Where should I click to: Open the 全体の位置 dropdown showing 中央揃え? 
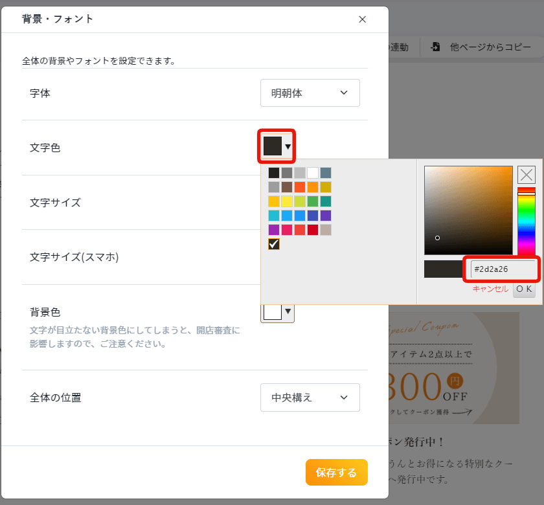tap(310, 398)
